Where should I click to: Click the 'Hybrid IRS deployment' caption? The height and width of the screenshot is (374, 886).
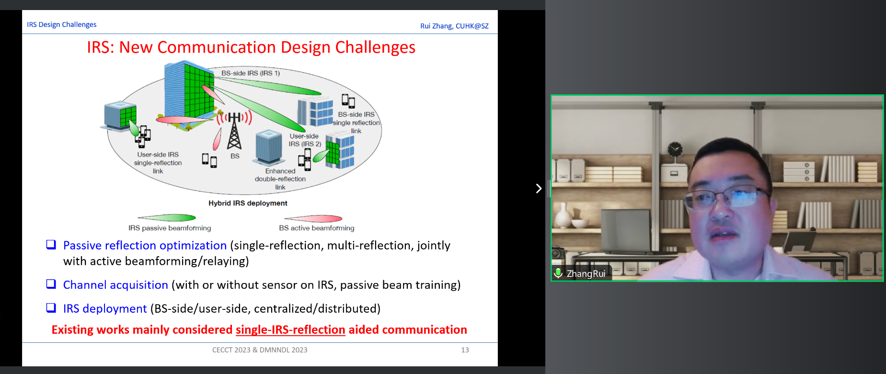pos(248,203)
